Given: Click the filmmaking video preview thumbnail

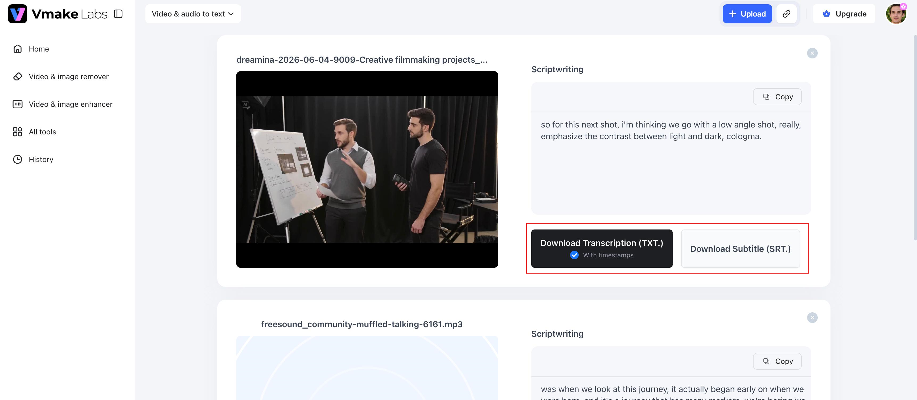Looking at the screenshot, I should [367, 169].
